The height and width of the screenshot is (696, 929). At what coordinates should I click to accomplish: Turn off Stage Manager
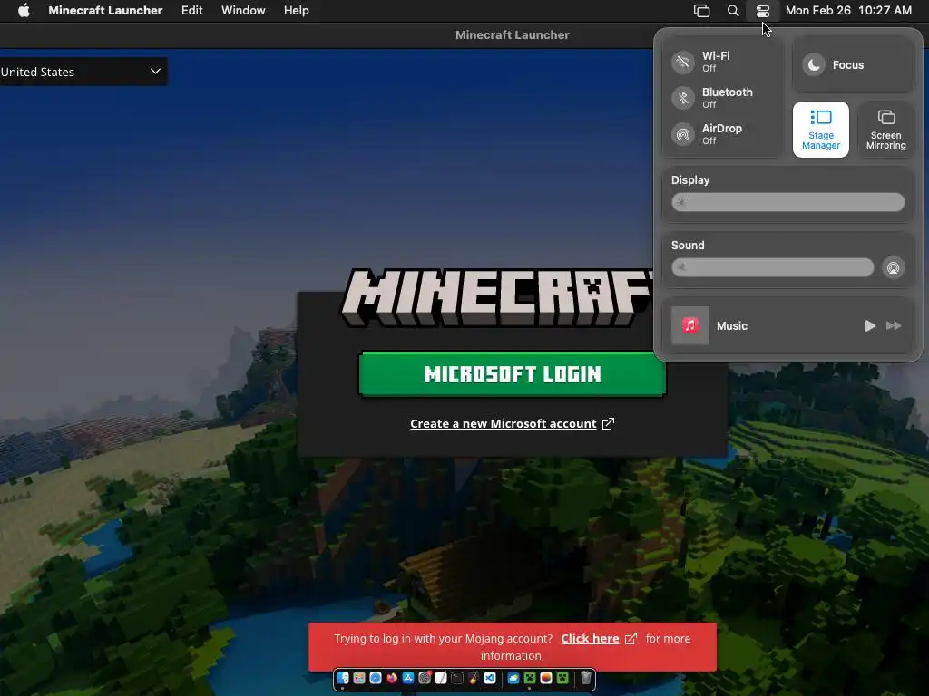click(x=820, y=130)
